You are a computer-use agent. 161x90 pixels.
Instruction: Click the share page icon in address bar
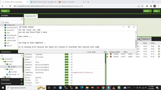(139, 6)
